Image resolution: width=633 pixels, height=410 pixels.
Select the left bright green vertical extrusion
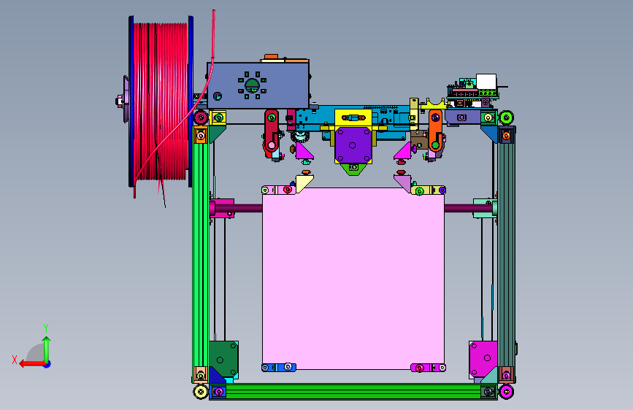pyautogui.click(x=201, y=254)
